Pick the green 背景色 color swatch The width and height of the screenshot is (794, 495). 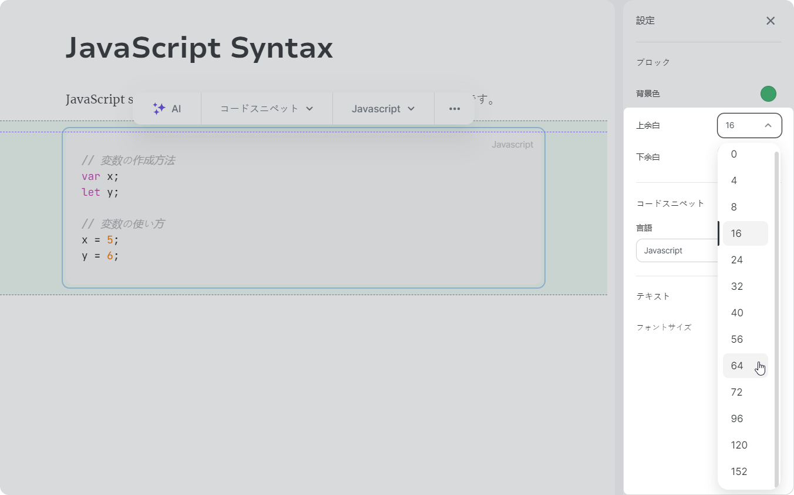(768, 93)
